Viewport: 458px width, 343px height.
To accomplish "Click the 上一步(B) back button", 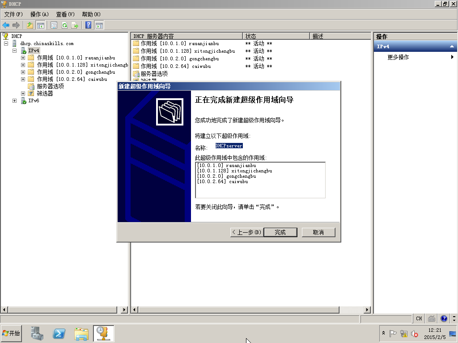I will 247,232.
